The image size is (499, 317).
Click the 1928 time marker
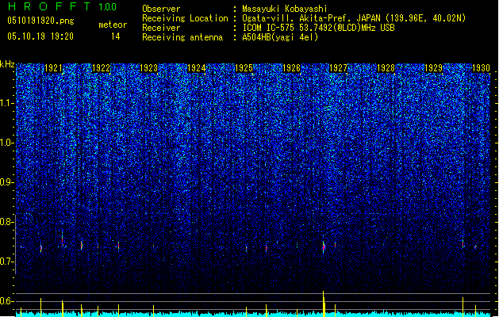click(386, 68)
